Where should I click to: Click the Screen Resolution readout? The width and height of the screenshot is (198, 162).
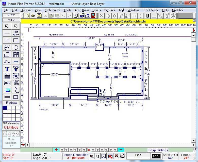(75, 156)
